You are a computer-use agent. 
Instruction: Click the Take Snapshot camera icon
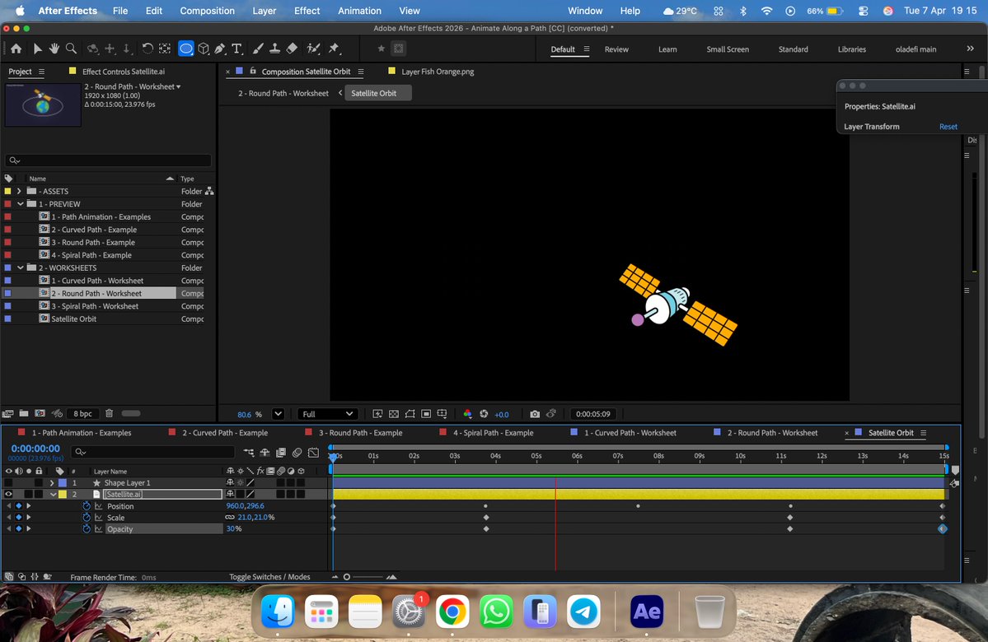[x=534, y=414]
